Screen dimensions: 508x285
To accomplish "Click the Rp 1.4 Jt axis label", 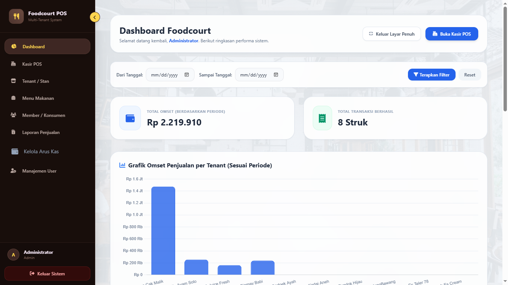I will pyautogui.click(x=134, y=191).
